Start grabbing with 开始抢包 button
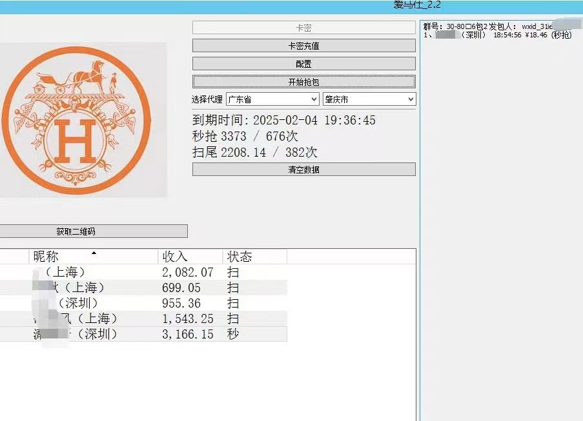 click(x=303, y=82)
